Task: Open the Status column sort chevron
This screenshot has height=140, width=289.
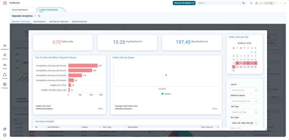Action: [x=100, y=127]
